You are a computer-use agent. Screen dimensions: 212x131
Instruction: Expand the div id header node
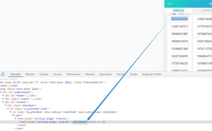(3, 95)
